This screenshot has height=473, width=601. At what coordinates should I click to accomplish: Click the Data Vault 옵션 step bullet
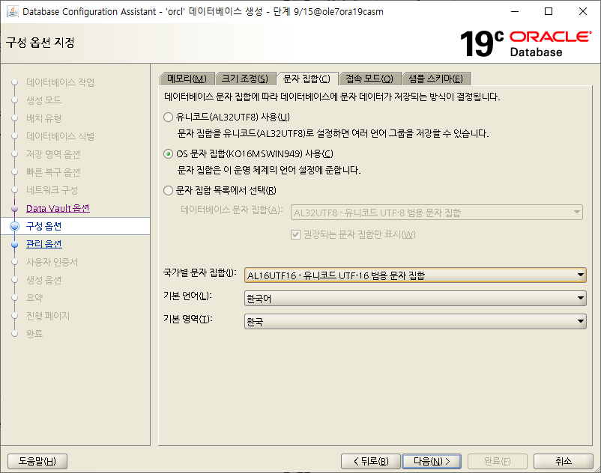[14, 209]
